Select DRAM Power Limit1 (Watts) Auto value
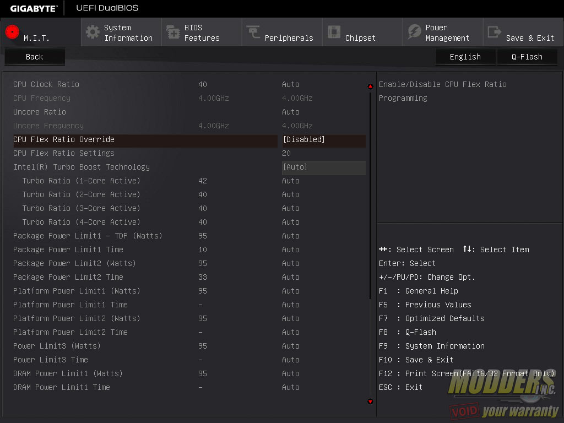Image resolution: width=564 pixels, height=423 pixels. [291, 374]
